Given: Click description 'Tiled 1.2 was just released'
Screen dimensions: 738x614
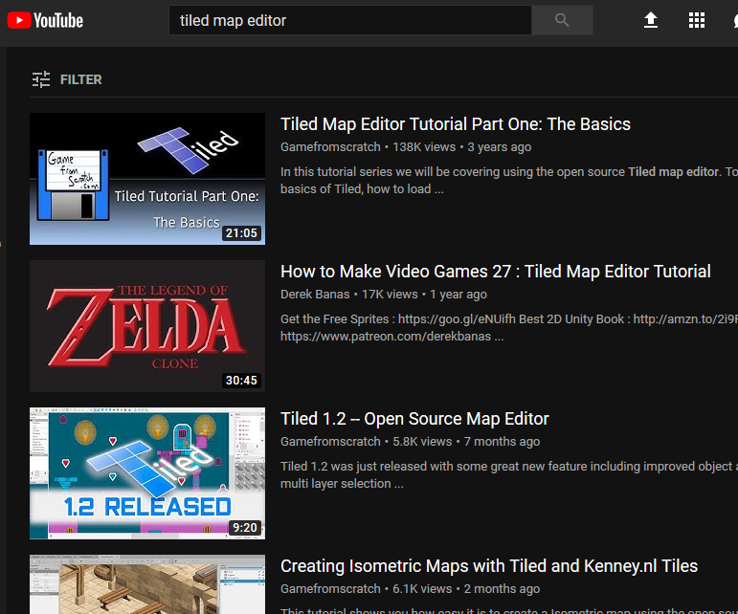Looking at the screenshot, I should (509, 474).
